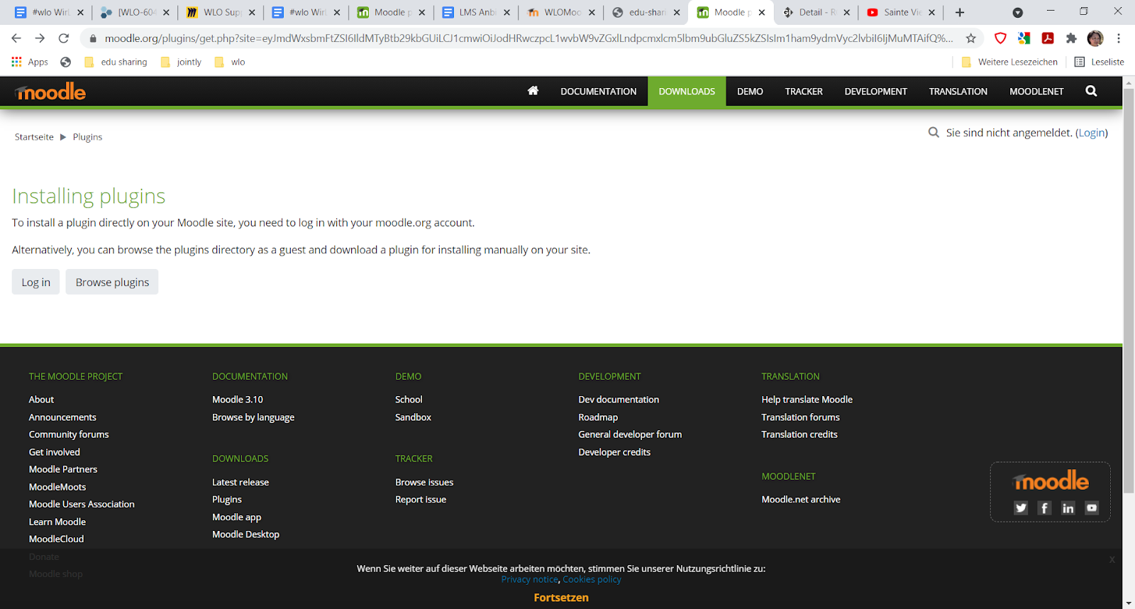Open site search magnifier in navbar

coord(1091,91)
